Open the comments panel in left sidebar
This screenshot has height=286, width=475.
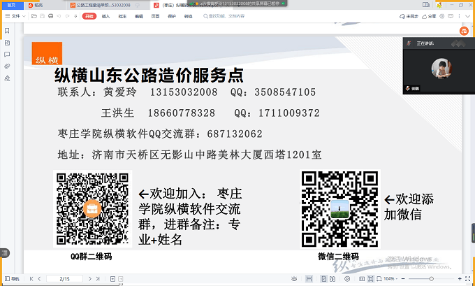click(7, 54)
